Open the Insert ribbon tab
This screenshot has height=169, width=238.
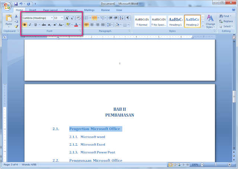(x=33, y=10)
